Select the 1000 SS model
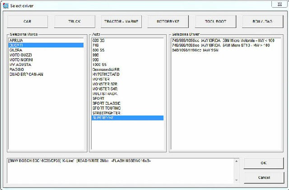Screen dimensions: 289x190 click(127, 65)
